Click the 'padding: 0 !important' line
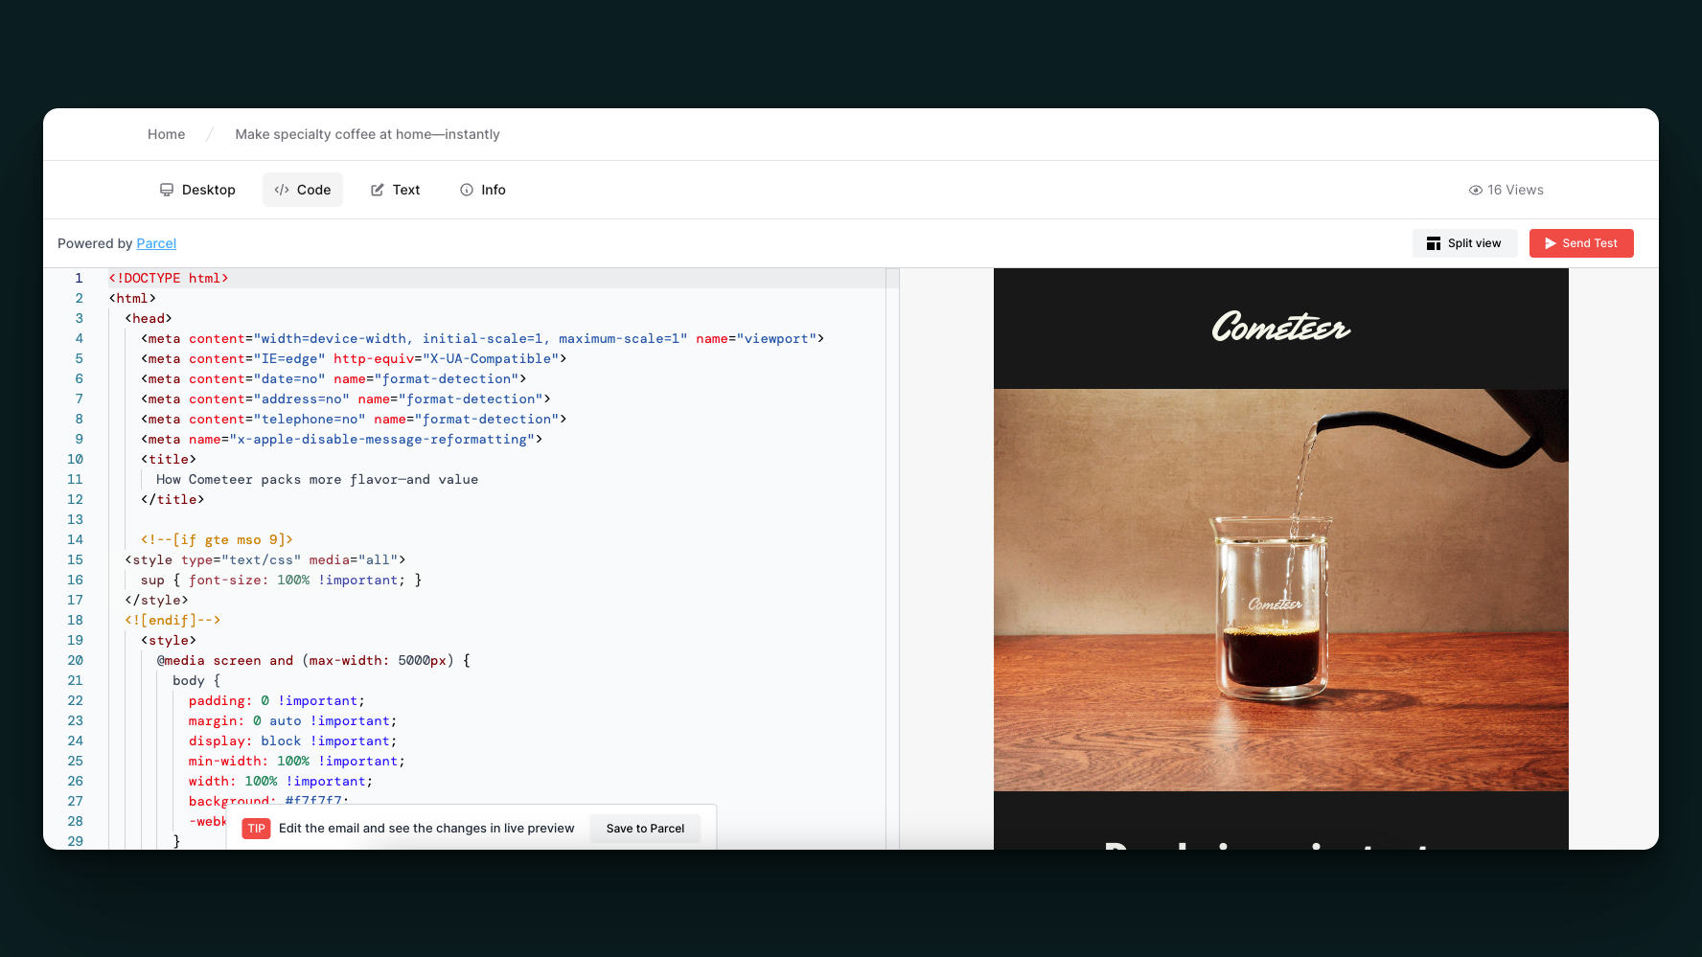This screenshot has width=1702, height=957. [277, 700]
